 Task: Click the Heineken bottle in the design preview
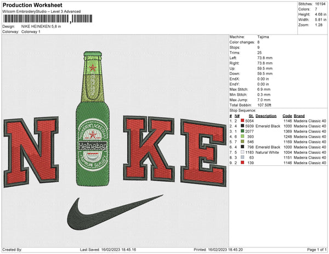[93, 119]
